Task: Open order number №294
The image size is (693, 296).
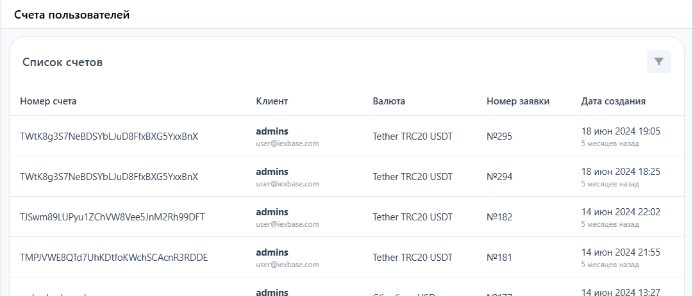Action: (x=499, y=177)
